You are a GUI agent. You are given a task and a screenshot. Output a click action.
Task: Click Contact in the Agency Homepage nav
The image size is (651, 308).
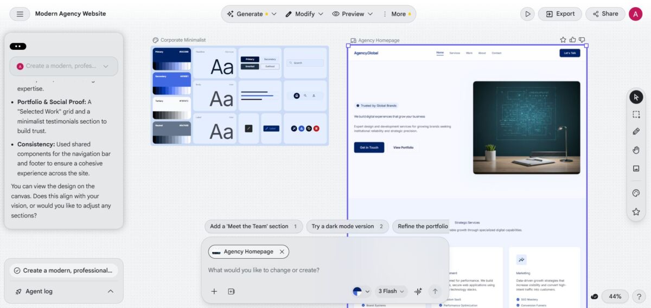click(x=496, y=53)
